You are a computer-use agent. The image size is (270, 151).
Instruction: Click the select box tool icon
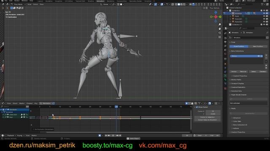11,8
